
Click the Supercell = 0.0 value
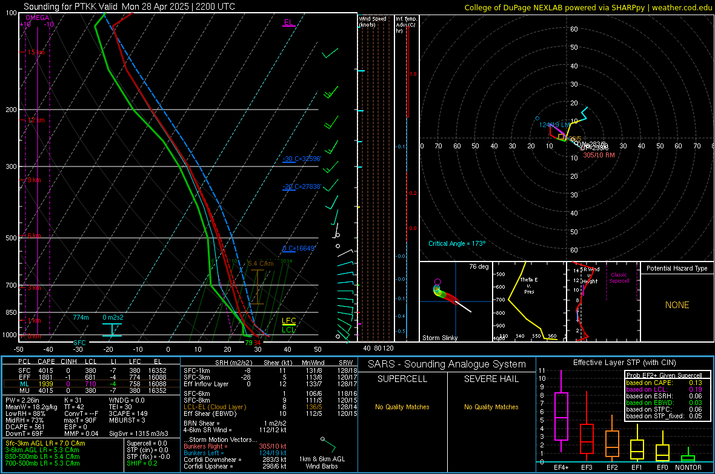[x=147, y=443]
